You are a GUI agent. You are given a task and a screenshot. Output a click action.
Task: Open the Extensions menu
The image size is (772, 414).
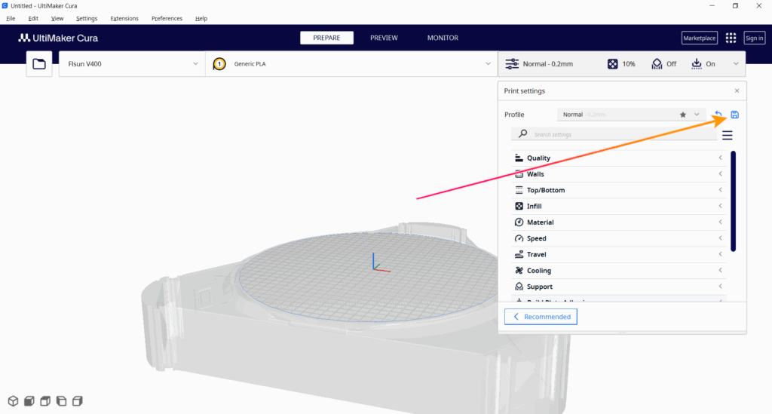coord(124,18)
